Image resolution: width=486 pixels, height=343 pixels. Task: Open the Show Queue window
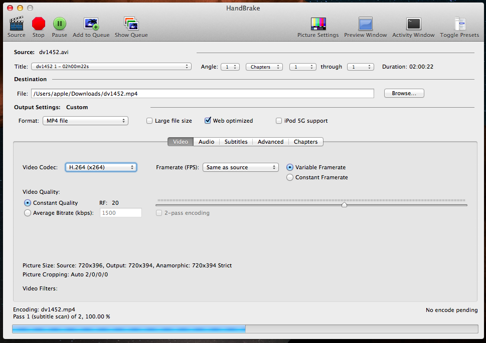(x=131, y=24)
